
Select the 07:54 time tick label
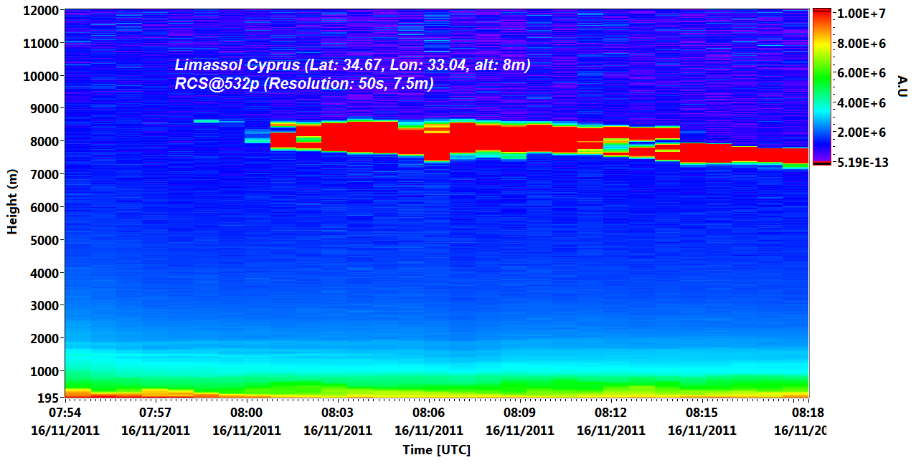65,413
